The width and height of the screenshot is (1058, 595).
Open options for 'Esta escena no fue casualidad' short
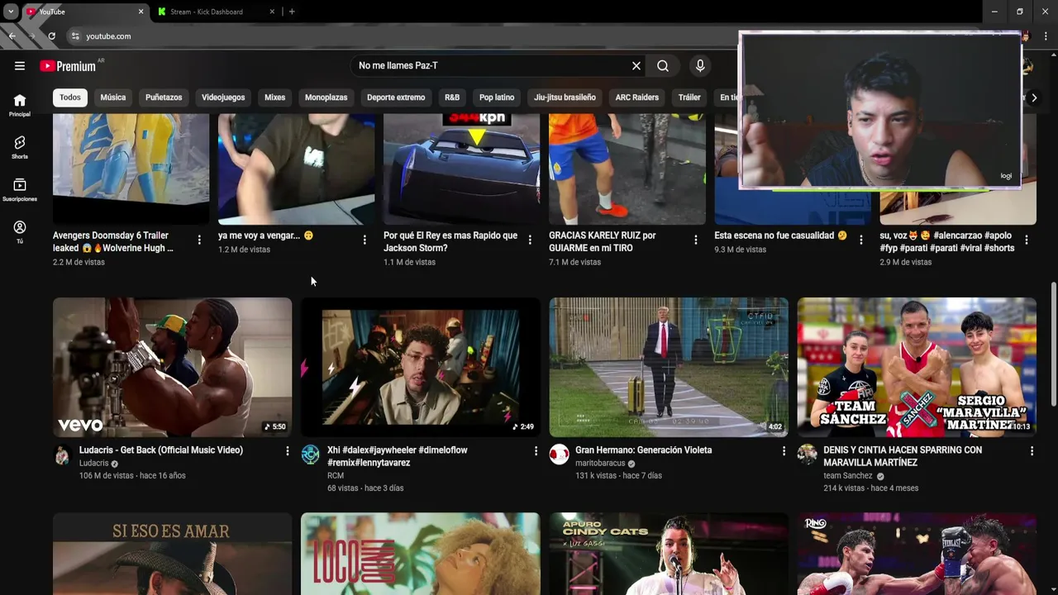pos(860,240)
